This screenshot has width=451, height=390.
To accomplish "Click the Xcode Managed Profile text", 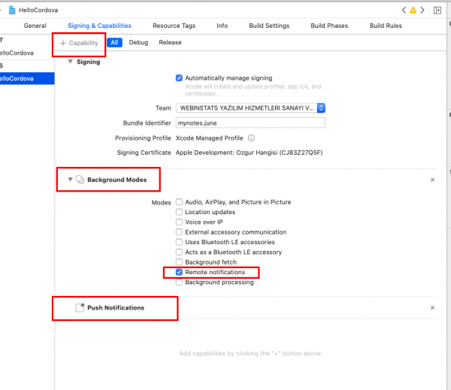I will (210, 138).
